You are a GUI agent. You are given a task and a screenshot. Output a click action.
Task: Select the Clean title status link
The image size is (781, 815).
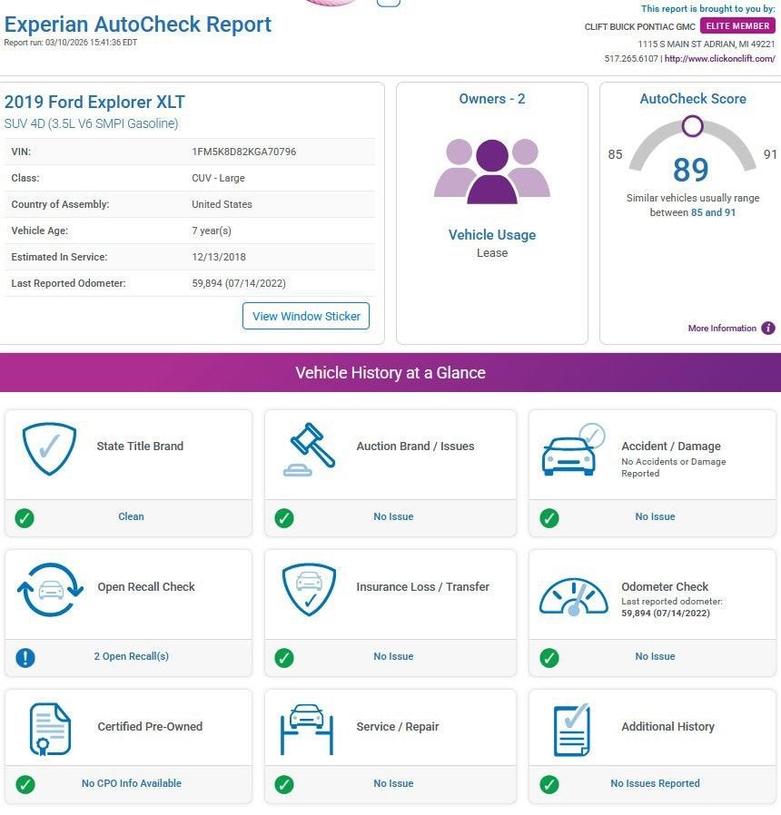(x=131, y=516)
